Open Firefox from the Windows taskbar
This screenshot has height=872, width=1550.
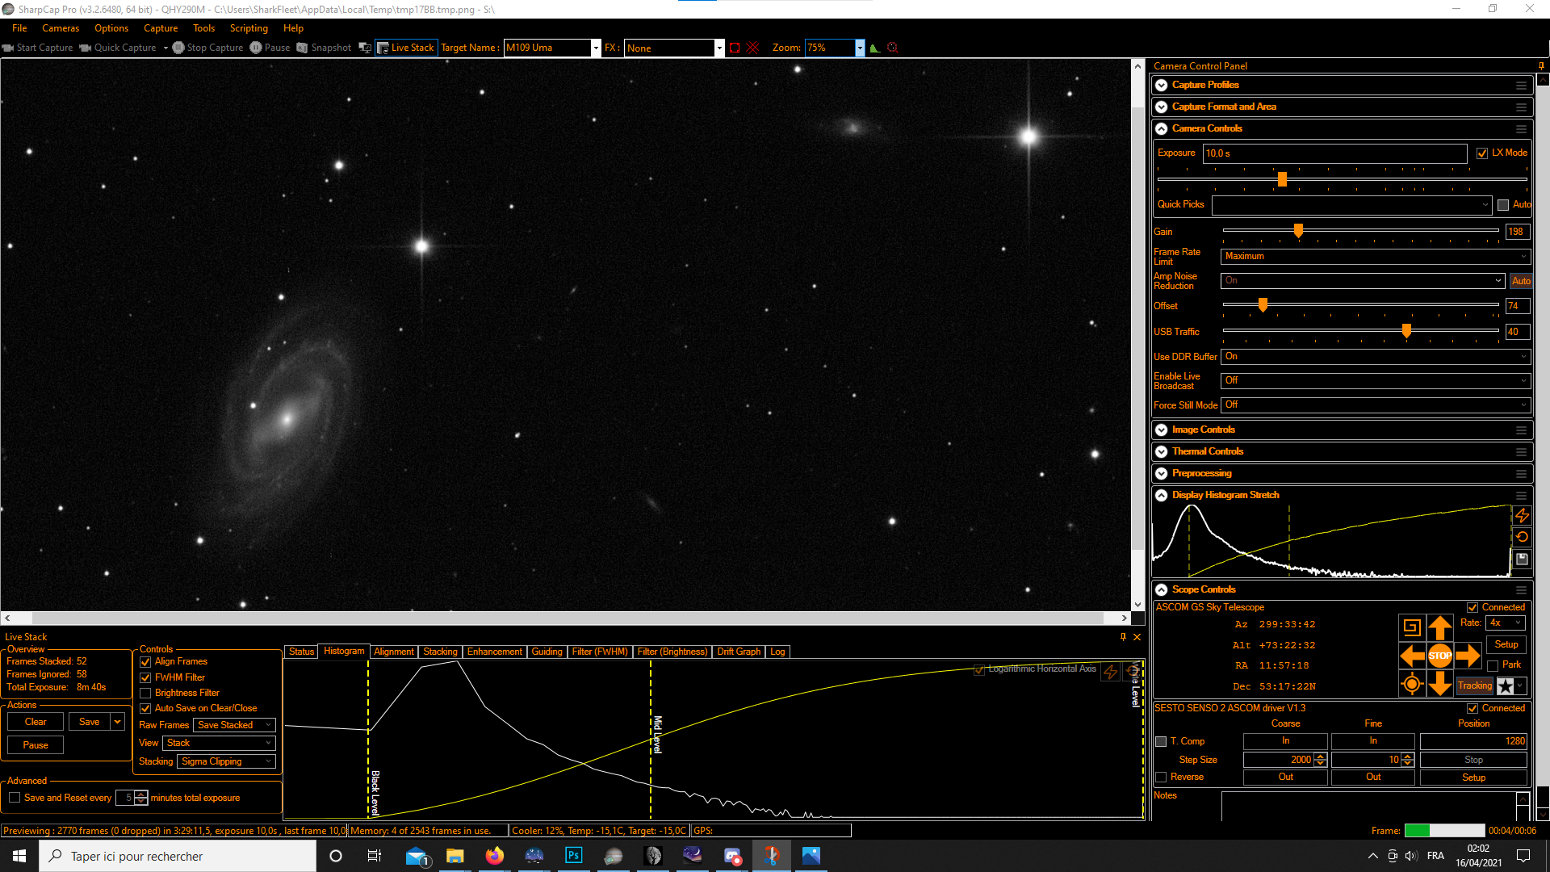(495, 856)
